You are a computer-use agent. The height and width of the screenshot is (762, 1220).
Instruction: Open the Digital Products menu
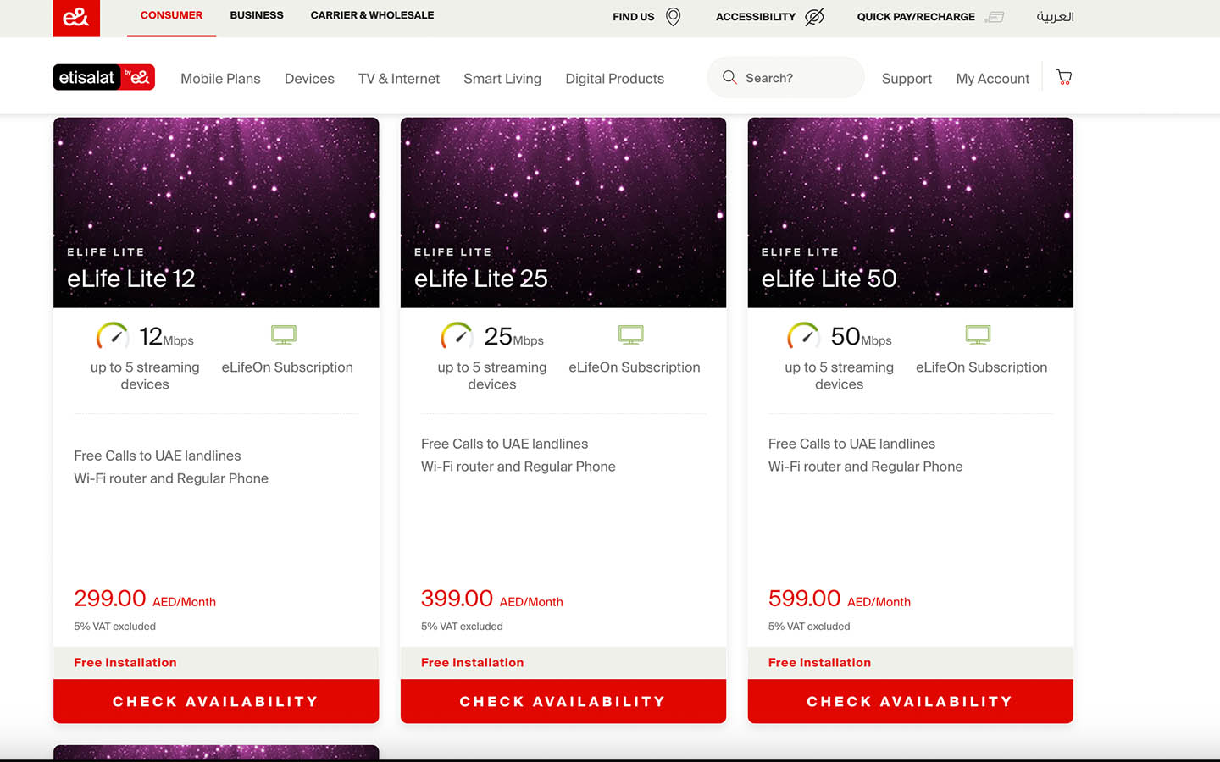click(615, 78)
